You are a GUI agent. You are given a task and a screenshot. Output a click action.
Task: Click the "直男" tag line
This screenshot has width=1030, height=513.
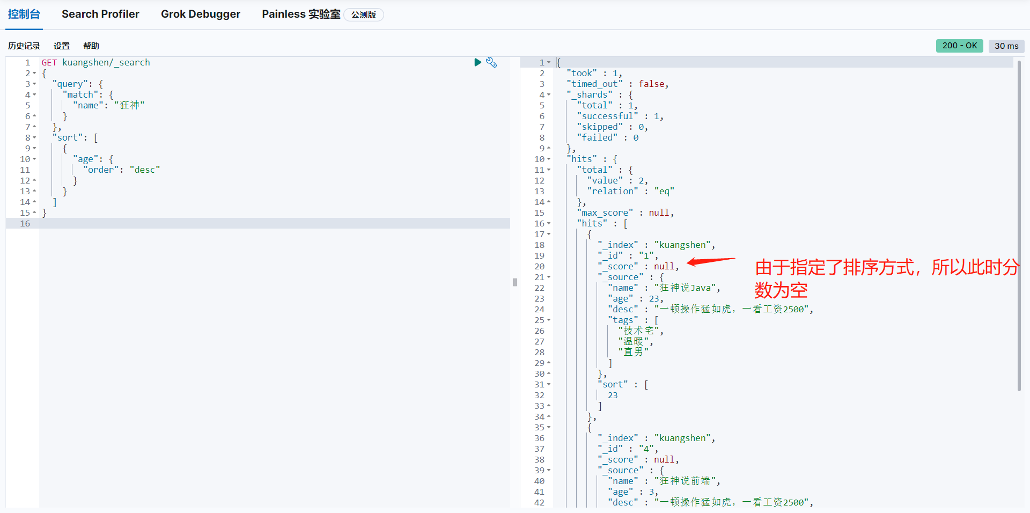tap(633, 352)
